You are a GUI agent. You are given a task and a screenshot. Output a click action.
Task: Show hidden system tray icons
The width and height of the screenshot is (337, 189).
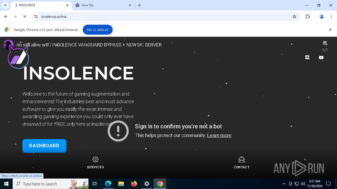[x=284, y=184]
